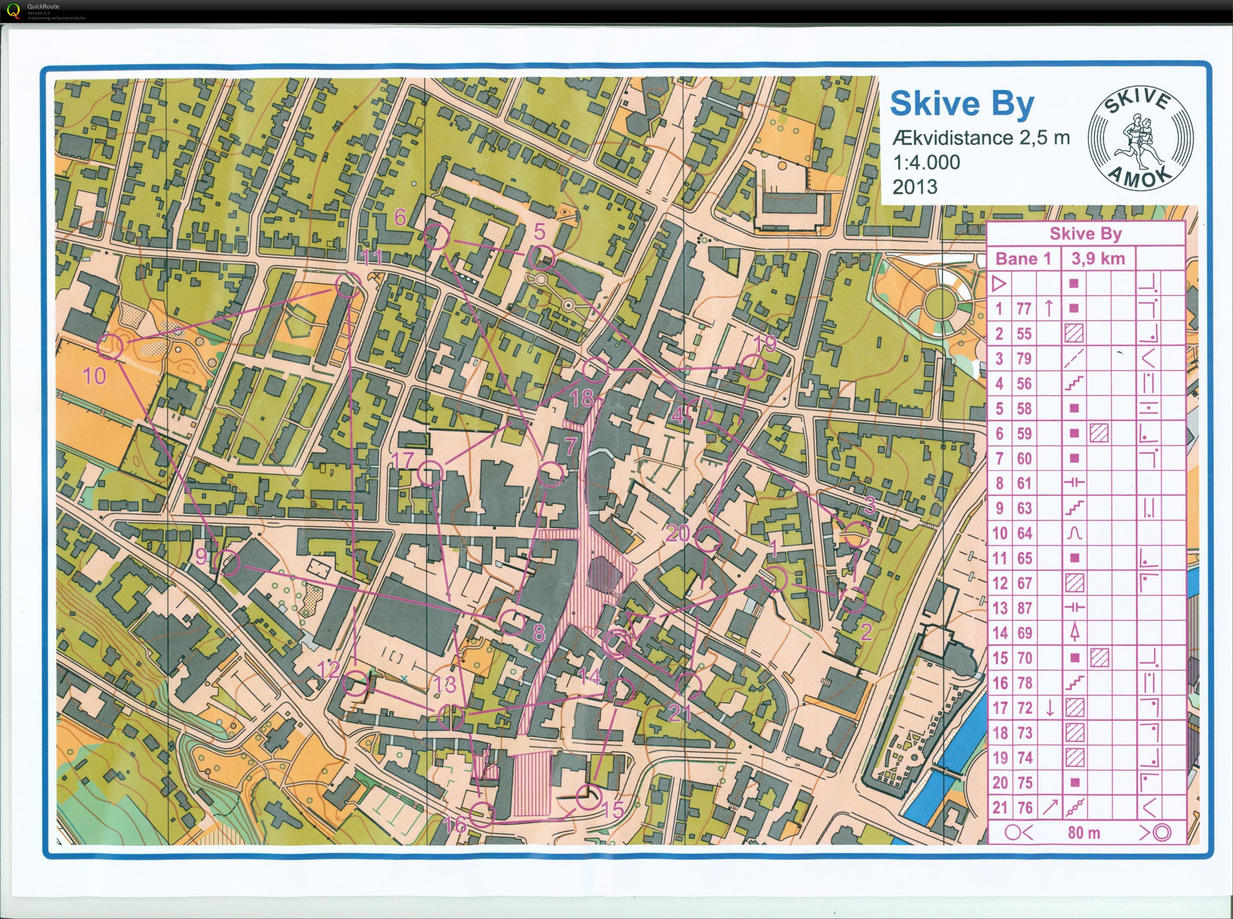This screenshot has width=1233, height=919.
Task: Click control circle 8 on the map
Action: tap(512, 622)
